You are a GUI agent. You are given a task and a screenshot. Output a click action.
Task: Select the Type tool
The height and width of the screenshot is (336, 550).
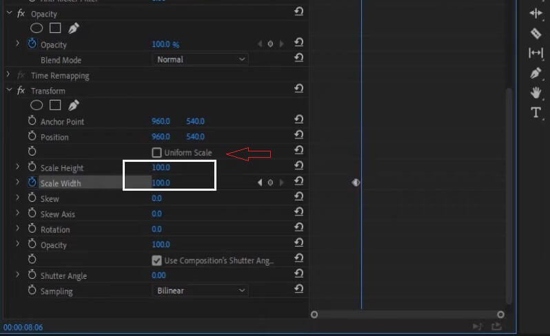click(x=536, y=113)
